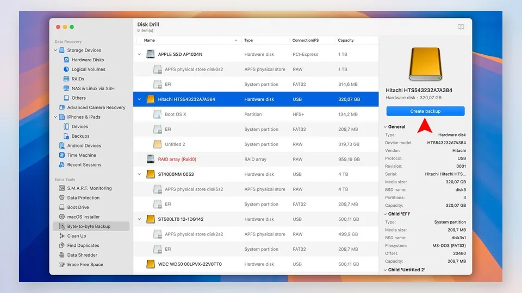The width and height of the screenshot is (522, 293).
Task: Click the NAS & Linux via SSH icon
Action: 66,88
